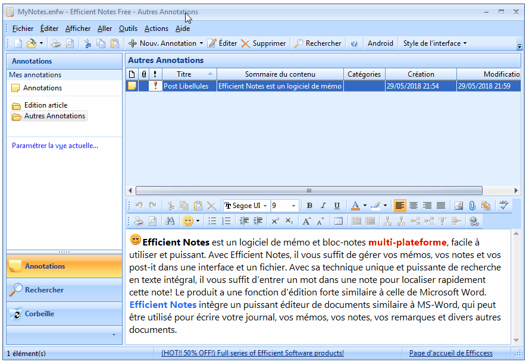Insert a smiley emoticon

point(188,221)
